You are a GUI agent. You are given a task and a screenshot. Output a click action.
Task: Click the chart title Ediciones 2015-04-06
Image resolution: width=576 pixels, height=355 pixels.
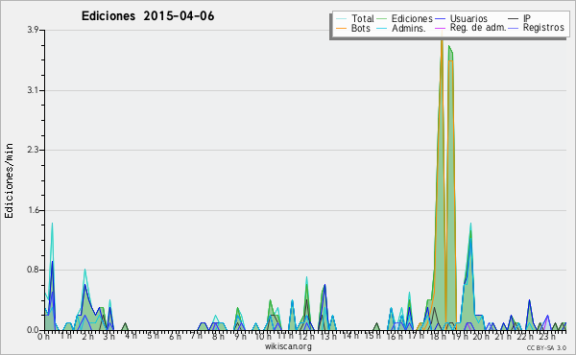(x=148, y=16)
